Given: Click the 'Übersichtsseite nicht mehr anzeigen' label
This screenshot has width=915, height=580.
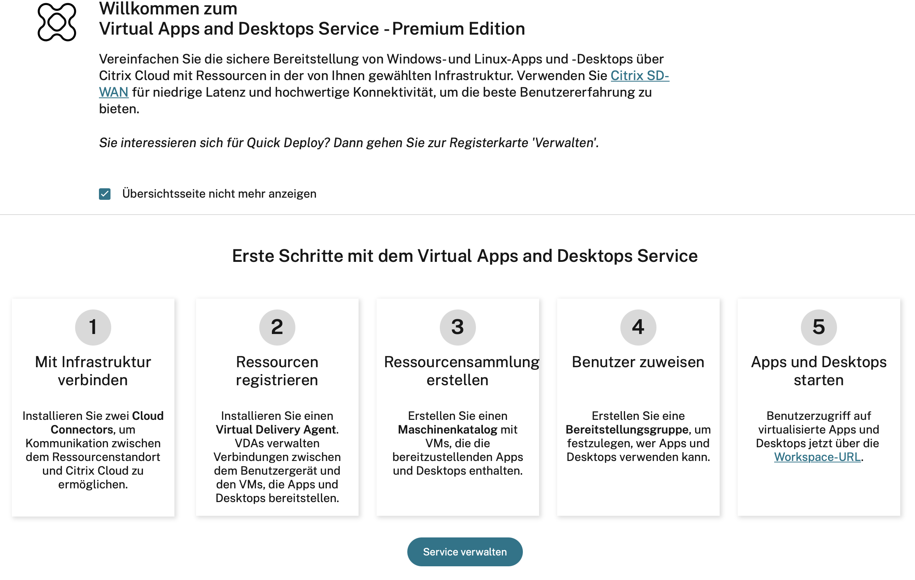Looking at the screenshot, I should pyautogui.click(x=219, y=194).
